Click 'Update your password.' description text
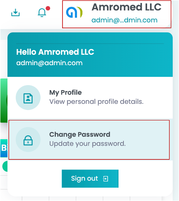 pyautogui.click(x=87, y=144)
